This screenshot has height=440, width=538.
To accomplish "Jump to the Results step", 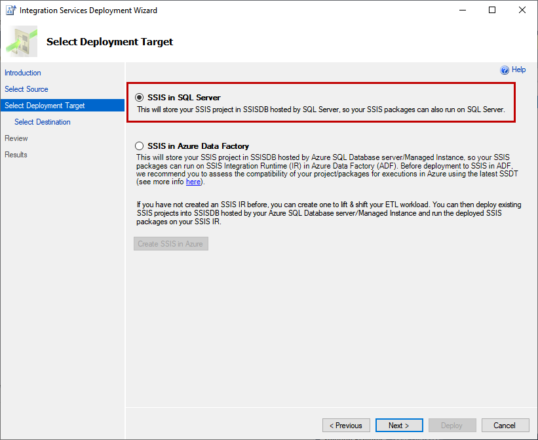I will [16, 155].
